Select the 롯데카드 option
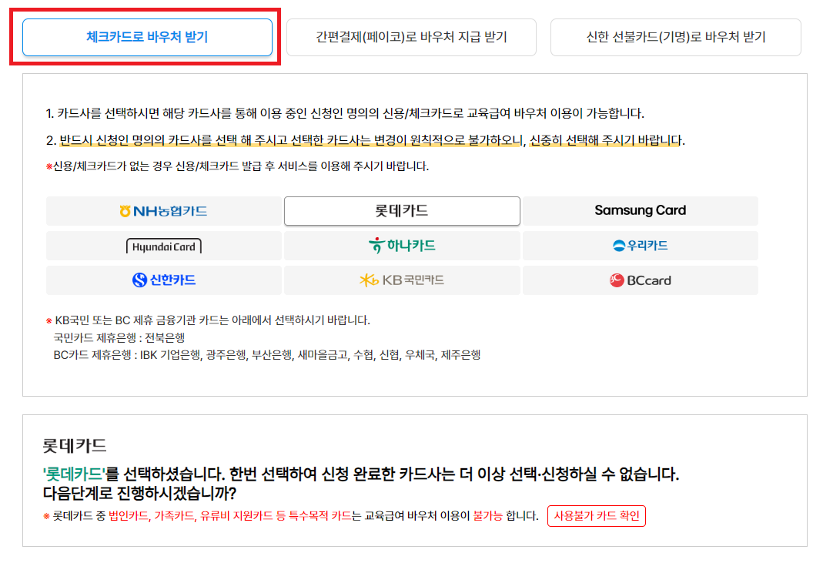The image size is (823, 563). pyautogui.click(x=402, y=211)
